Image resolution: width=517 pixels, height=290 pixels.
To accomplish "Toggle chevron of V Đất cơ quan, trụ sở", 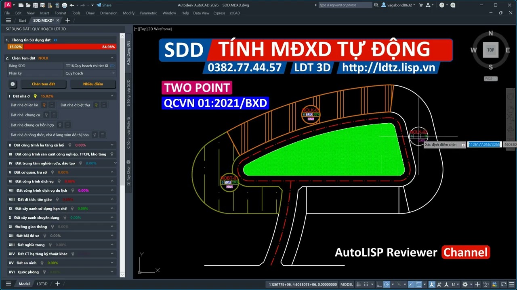I will pos(111,172).
